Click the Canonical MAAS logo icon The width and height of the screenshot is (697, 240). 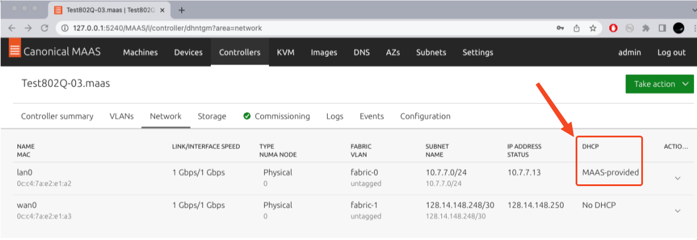click(x=15, y=51)
